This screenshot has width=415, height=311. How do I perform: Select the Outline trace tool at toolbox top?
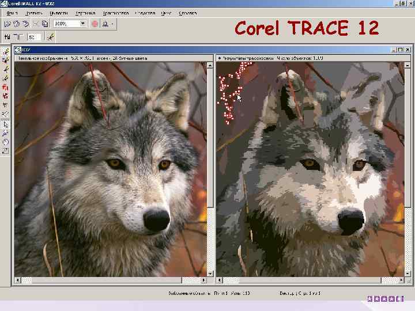pyautogui.click(x=5, y=51)
